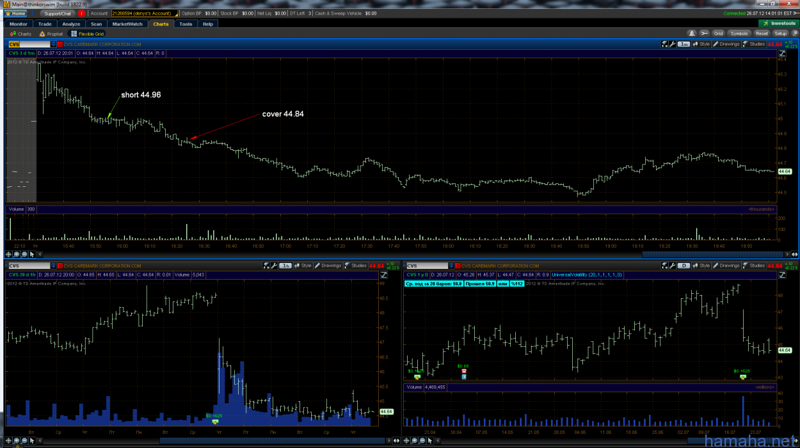
Task: Switch to the Monitor tab
Action: [x=19, y=24]
